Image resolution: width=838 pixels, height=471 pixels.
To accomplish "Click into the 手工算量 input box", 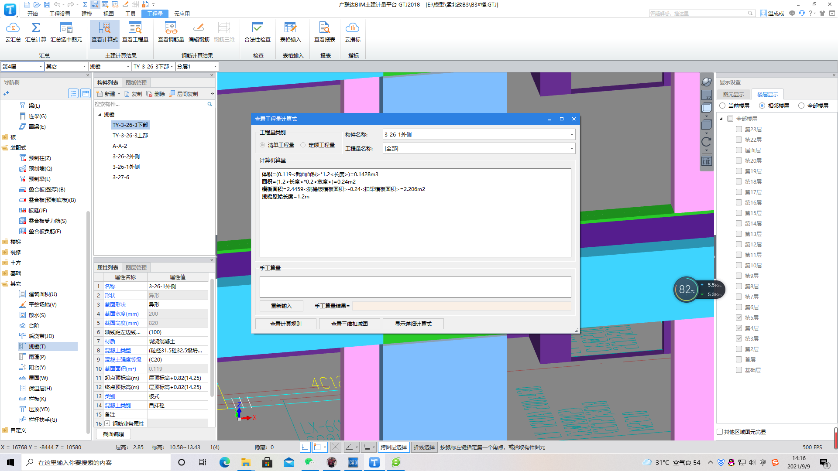I will click(415, 287).
